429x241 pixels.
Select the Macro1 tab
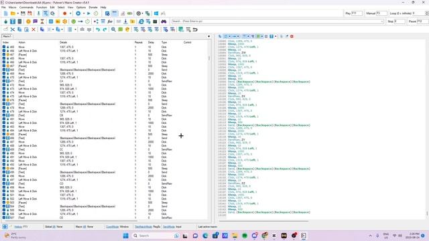tap(7, 36)
